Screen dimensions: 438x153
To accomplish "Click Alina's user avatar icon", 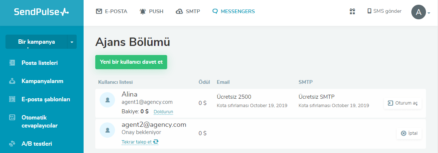I will (x=107, y=100).
